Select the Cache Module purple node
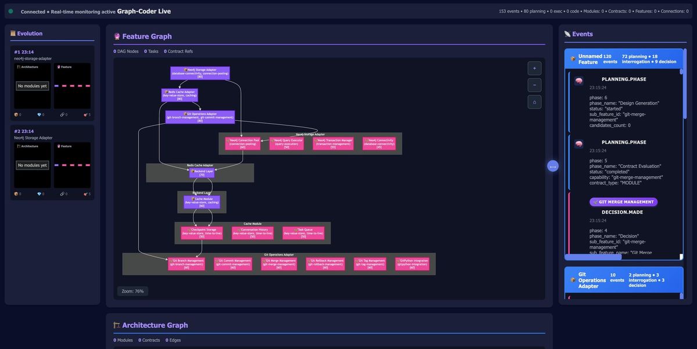The image size is (697, 349). click(202, 202)
